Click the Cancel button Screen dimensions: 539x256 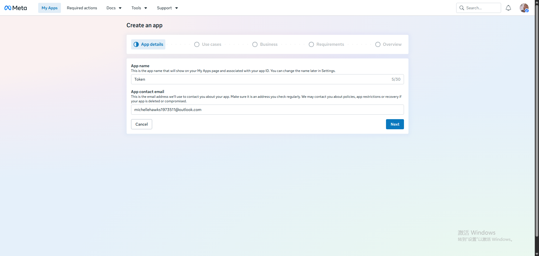click(x=141, y=124)
